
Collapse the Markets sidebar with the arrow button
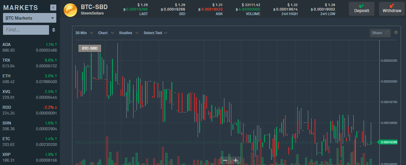tap(53, 8)
